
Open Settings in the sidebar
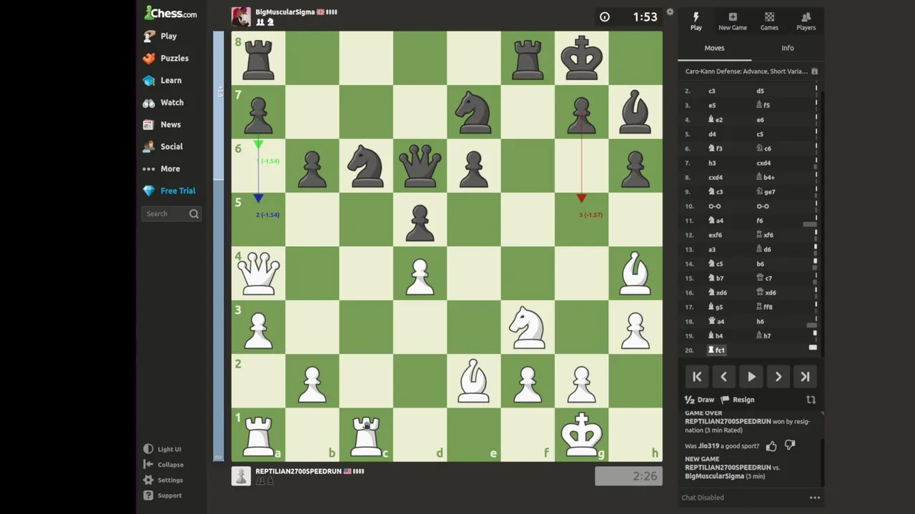tap(163, 480)
